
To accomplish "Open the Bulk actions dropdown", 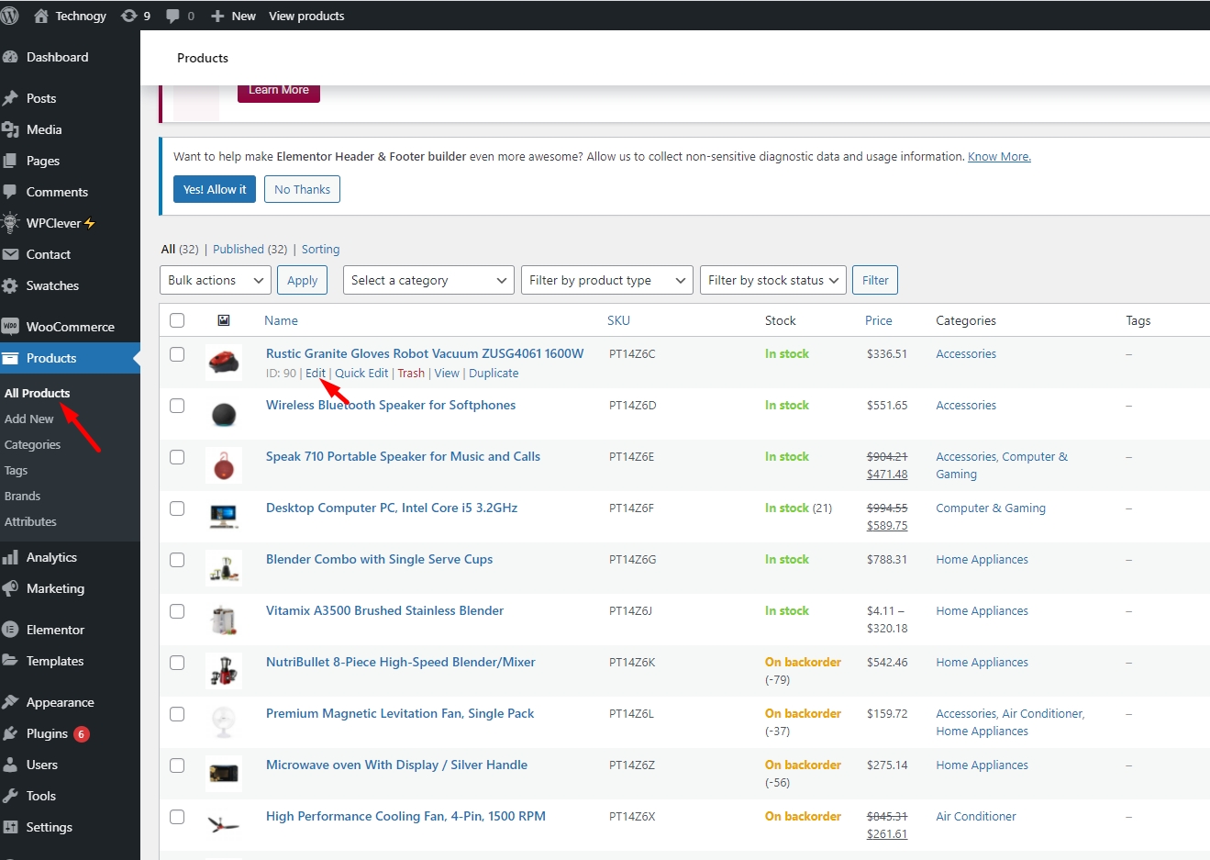I will pos(216,280).
